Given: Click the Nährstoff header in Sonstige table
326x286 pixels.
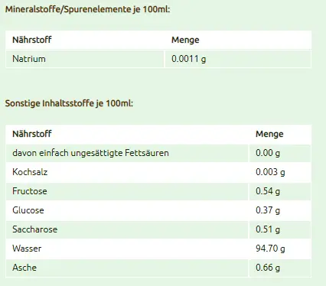Looking at the screenshot, I should [32, 134].
